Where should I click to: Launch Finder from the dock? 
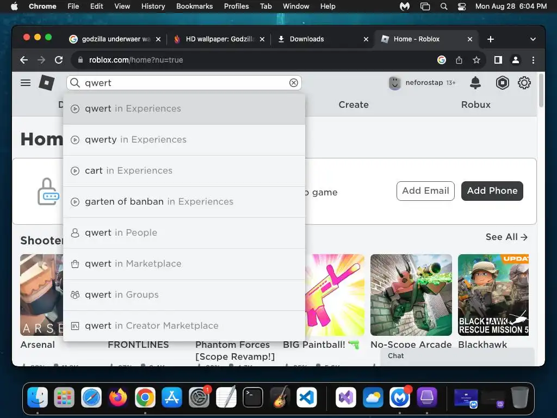pos(38,397)
